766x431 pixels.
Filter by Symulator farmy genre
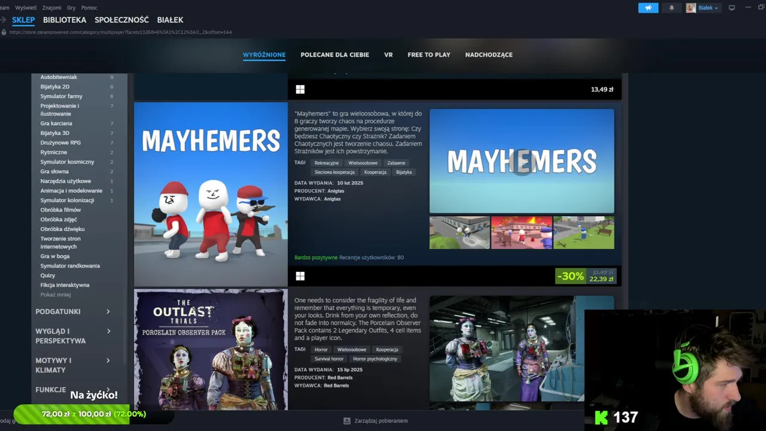tap(61, 96)
